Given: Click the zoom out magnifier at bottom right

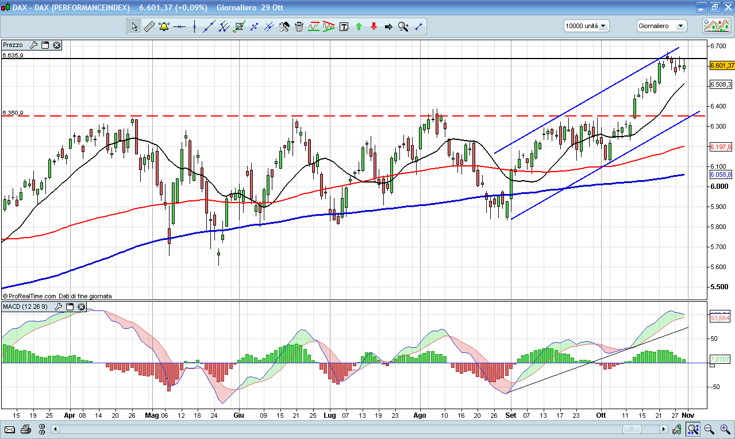Looking at the screenshot, I should coord(709,429).
